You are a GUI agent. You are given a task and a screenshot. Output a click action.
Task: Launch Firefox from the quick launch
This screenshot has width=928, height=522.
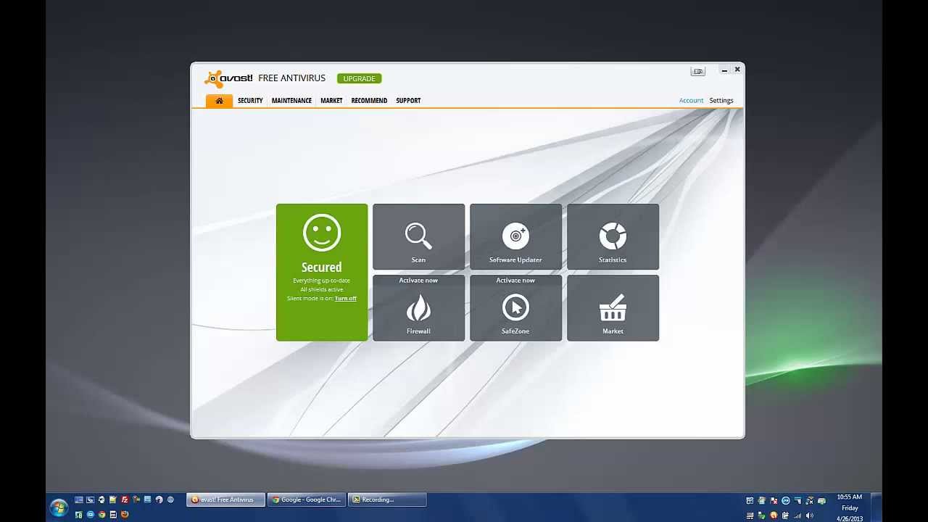125,515
